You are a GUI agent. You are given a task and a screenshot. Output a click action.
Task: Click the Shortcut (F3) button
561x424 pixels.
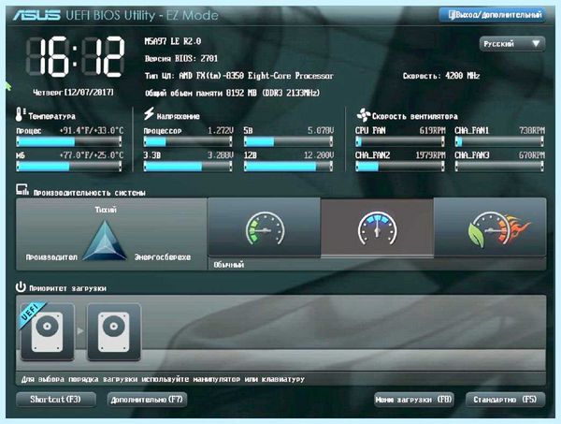[x=56, y=400]
